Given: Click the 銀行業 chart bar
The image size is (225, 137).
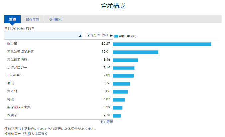Looking at the screenshot, I should 162,44.
